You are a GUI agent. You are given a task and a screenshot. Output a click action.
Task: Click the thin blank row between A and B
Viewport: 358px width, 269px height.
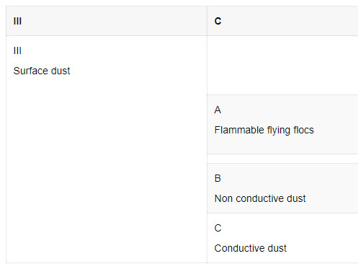[282, 159]
